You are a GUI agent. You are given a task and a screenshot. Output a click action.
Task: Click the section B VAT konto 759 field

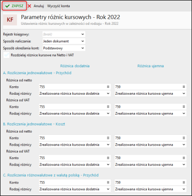tap(150, 158)
